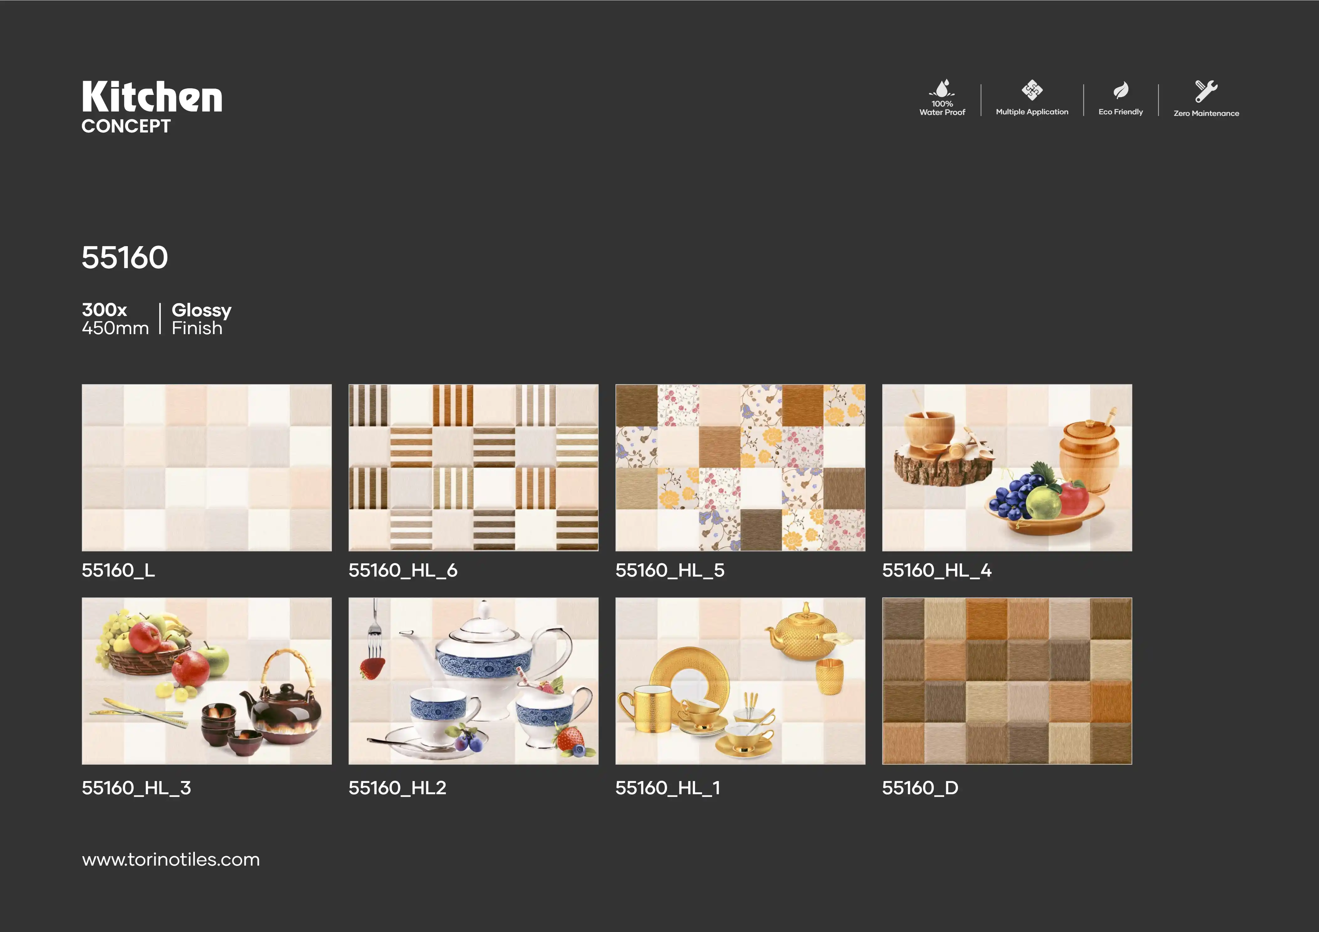The image size is (1319, 932).
Task: Click the Eco Friendly leaf icon
Action: coord(1121,90)
